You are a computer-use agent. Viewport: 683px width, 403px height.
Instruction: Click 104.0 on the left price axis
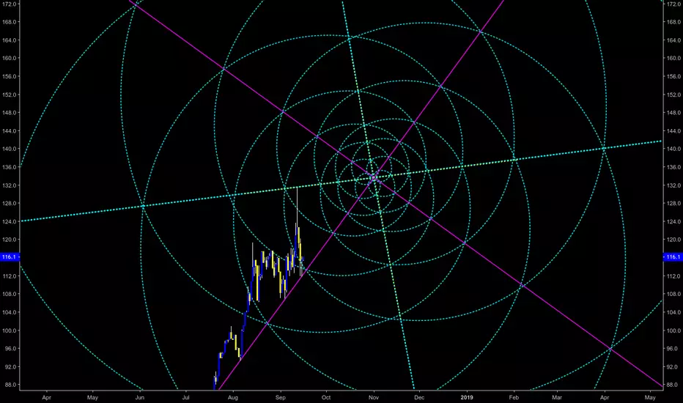coord(10,312)
